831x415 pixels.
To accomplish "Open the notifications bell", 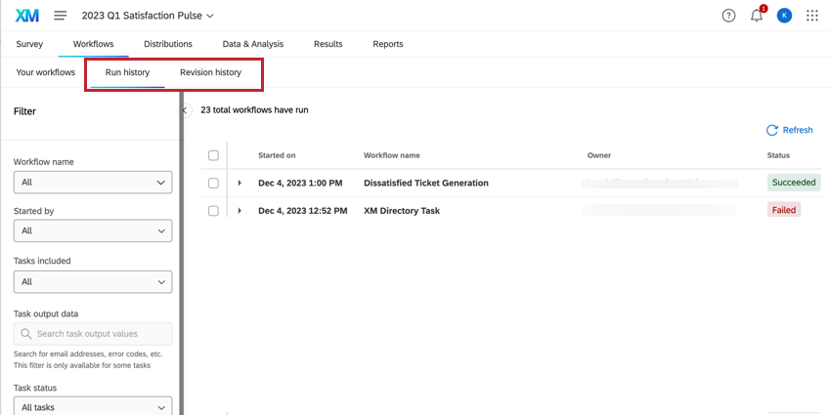I will coord(757,16).
